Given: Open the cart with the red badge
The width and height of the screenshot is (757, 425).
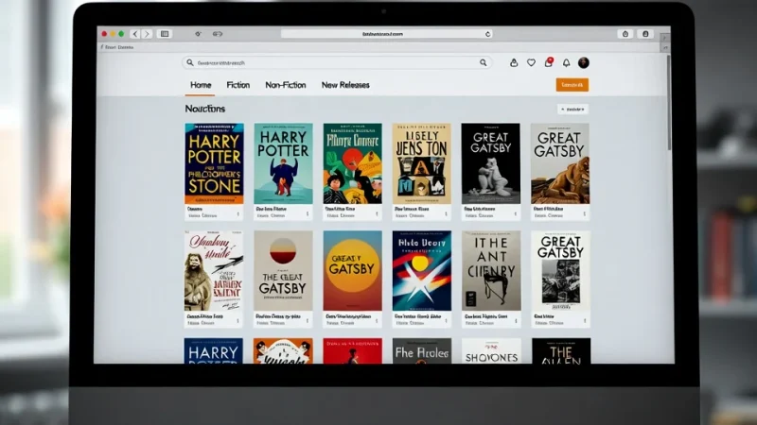Looking at the screenshot, I should click(x=549, y=62).
